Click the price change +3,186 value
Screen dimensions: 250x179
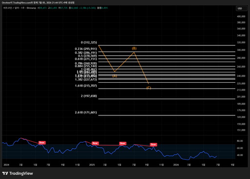pos(83,8)
